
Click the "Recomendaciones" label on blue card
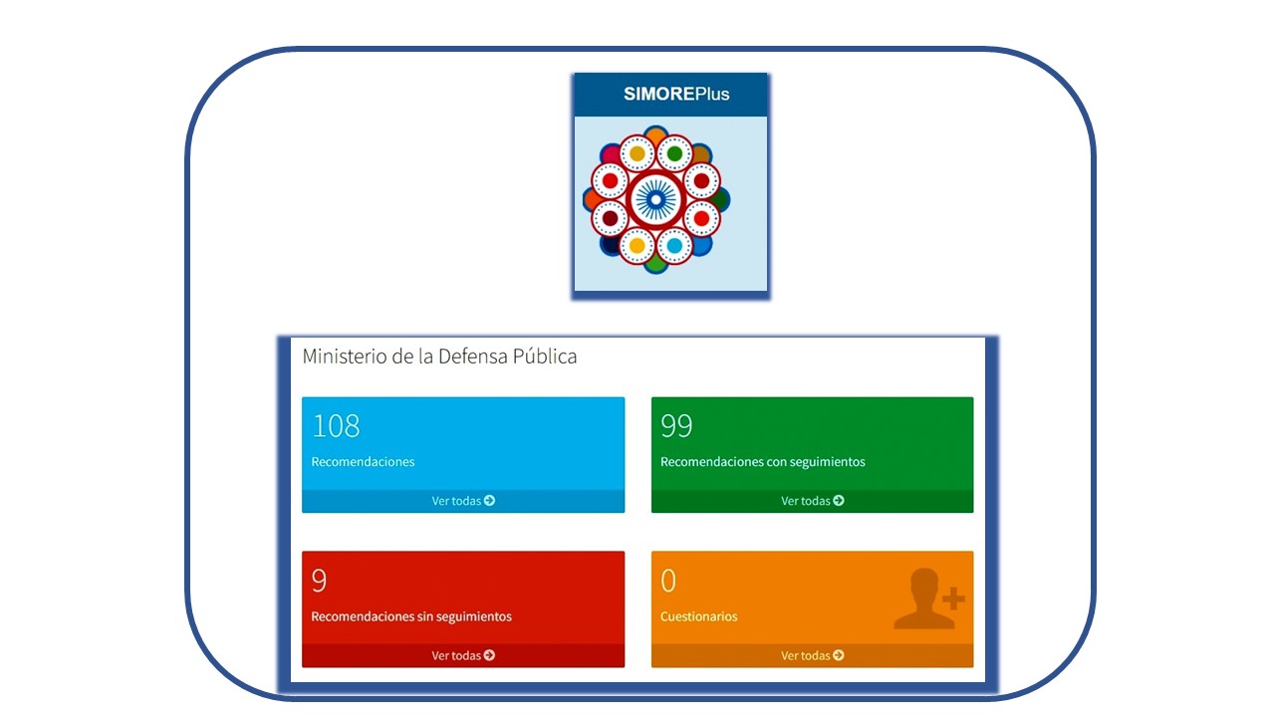[363, 462]
